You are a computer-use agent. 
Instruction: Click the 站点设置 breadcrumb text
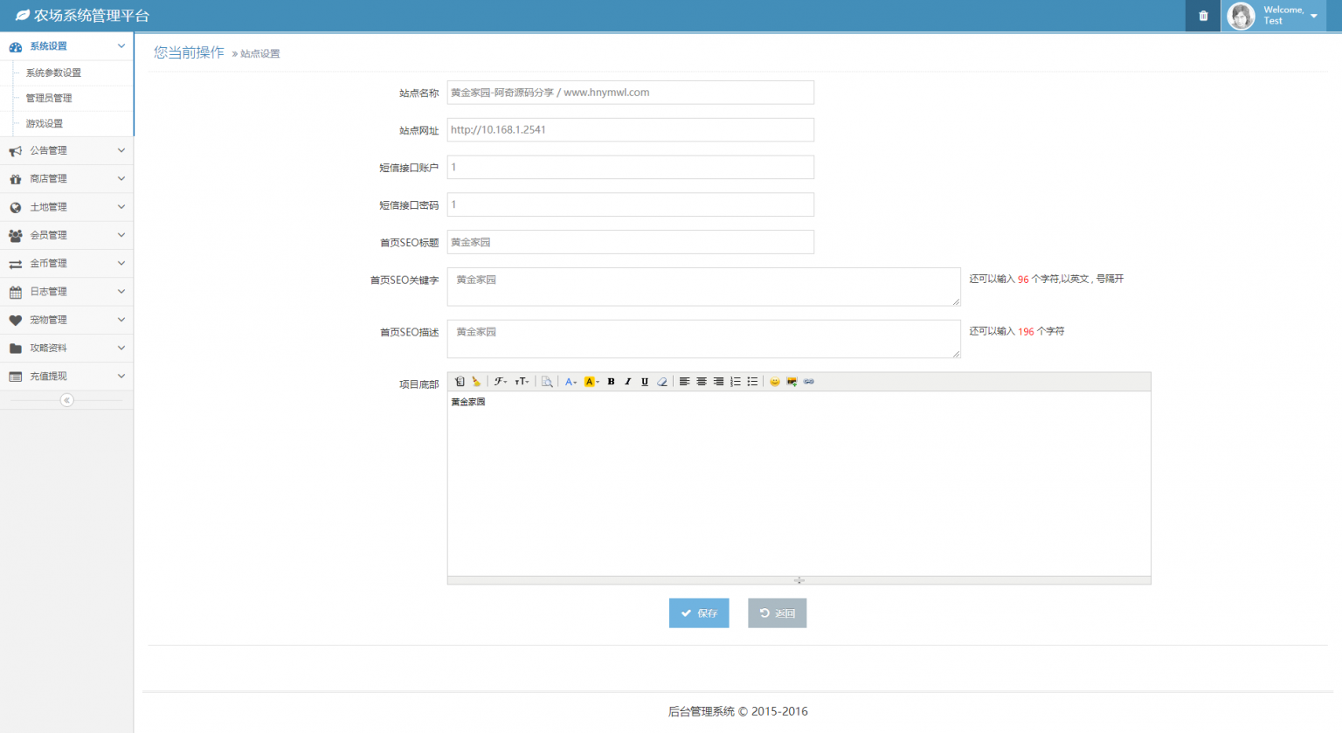[x=260, y=54]
